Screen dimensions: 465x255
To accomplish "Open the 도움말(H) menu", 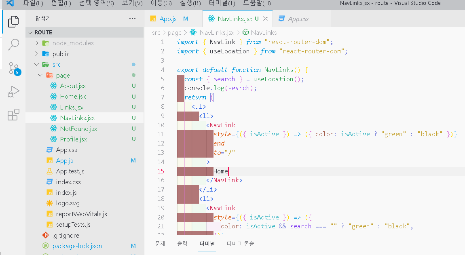I will click(257, 3).
